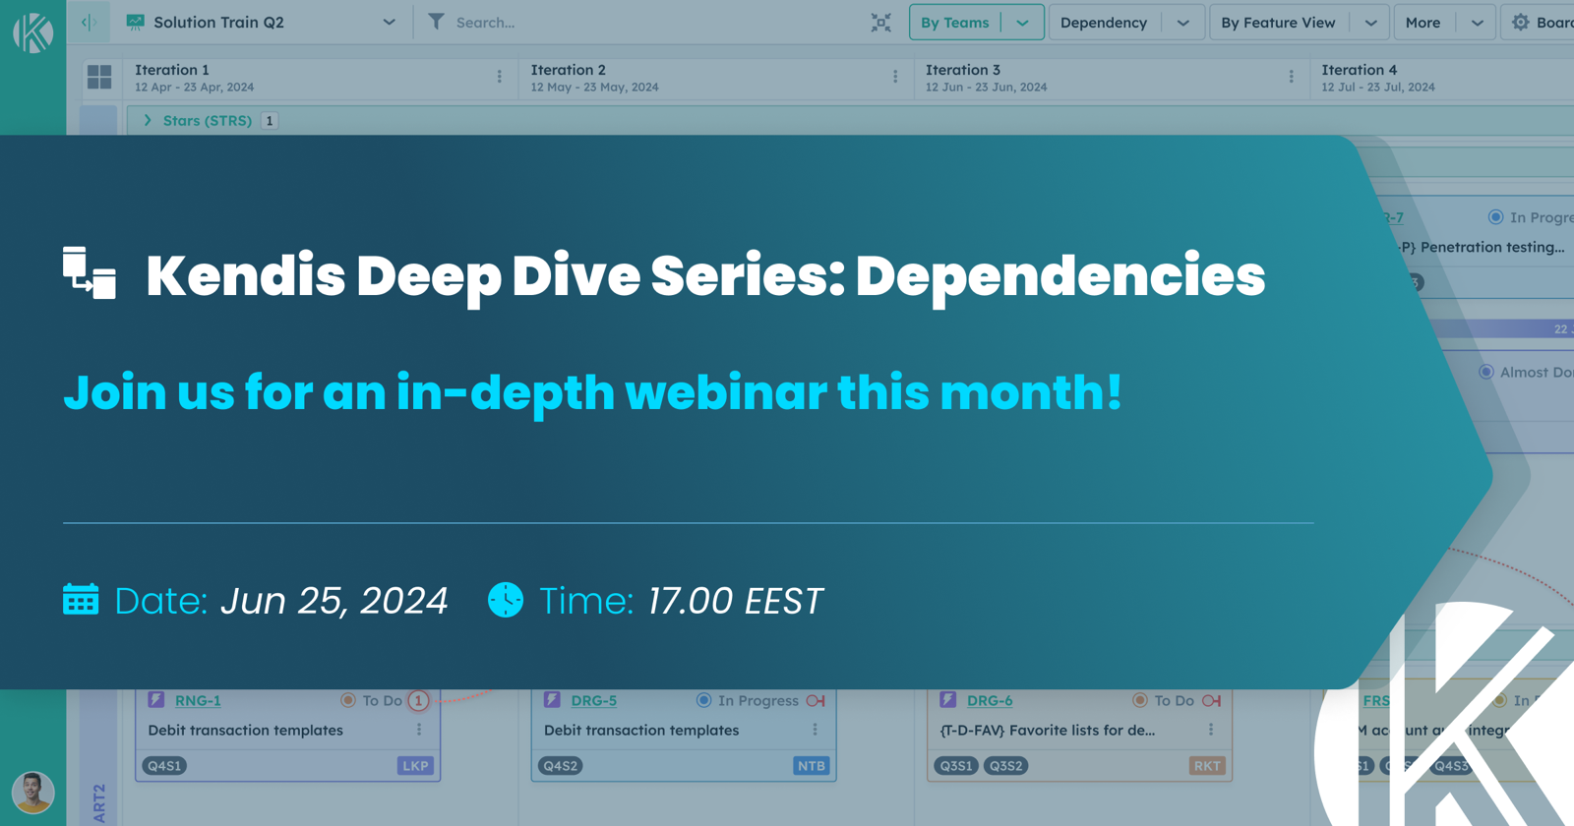Screen dimensions: 1574x826
Task: Click the RNG-1 feature type icon
Action: pyautogui.click(x=156, y=700)
